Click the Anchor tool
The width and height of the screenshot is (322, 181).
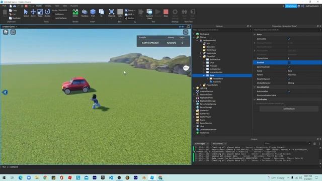[130, 18]
